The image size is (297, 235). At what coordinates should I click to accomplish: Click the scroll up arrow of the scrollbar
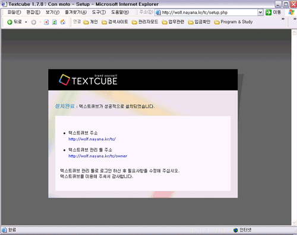tap(294, 32)
